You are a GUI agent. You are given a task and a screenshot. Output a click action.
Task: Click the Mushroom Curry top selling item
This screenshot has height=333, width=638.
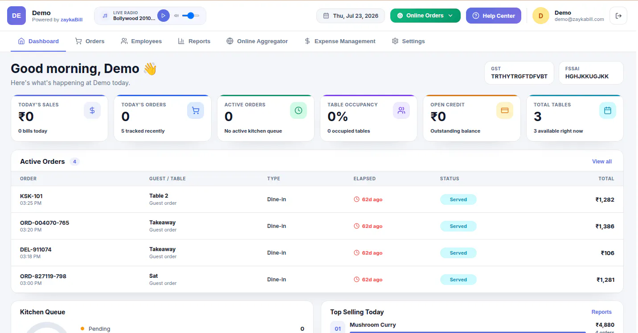pos(373,325)
